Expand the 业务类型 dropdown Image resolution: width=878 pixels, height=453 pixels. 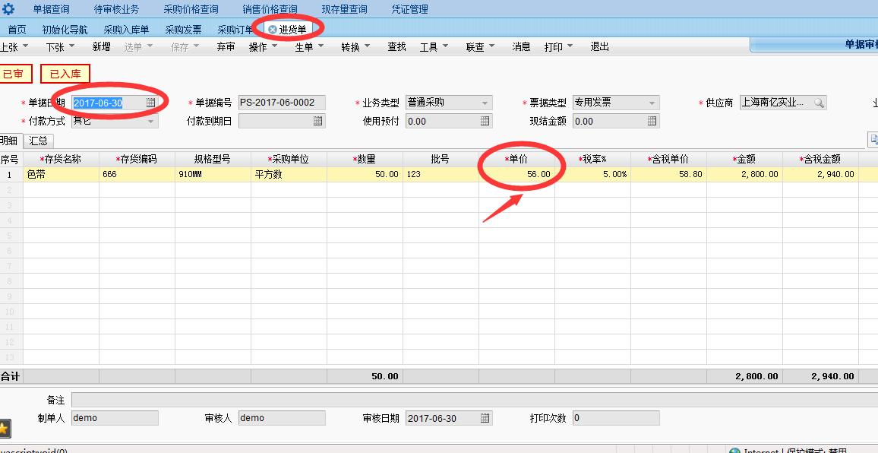pos(485,103)
